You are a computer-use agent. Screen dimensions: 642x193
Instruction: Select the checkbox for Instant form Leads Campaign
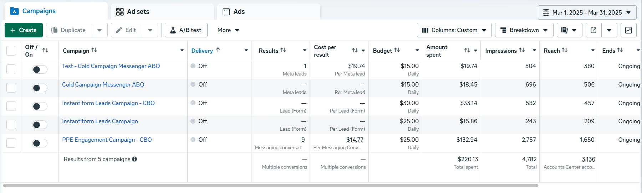pyautogui.click(x=11, y=125)
